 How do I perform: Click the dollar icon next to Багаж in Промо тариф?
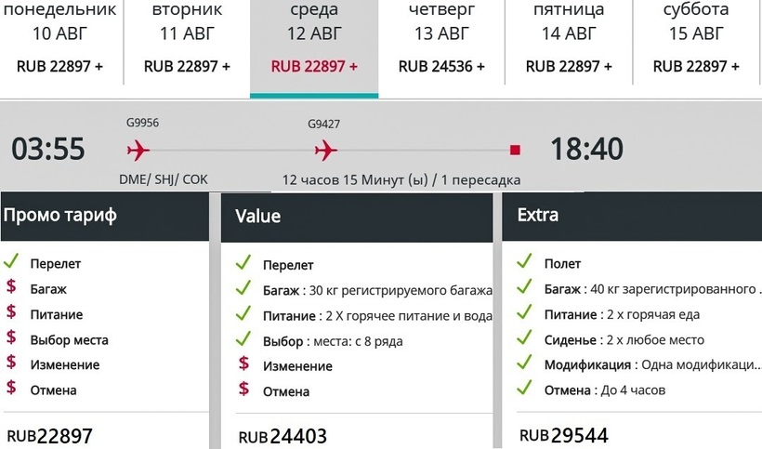coord(11,288)
